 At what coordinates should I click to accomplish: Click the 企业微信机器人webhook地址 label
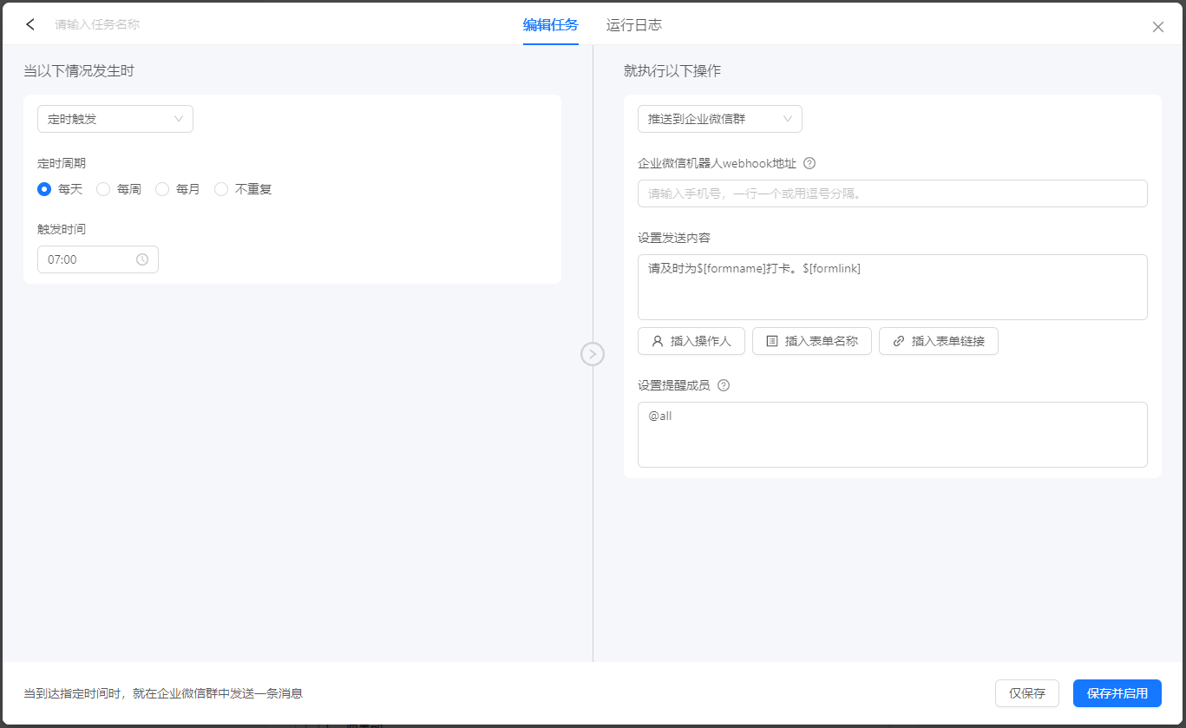tap(717, 163)
